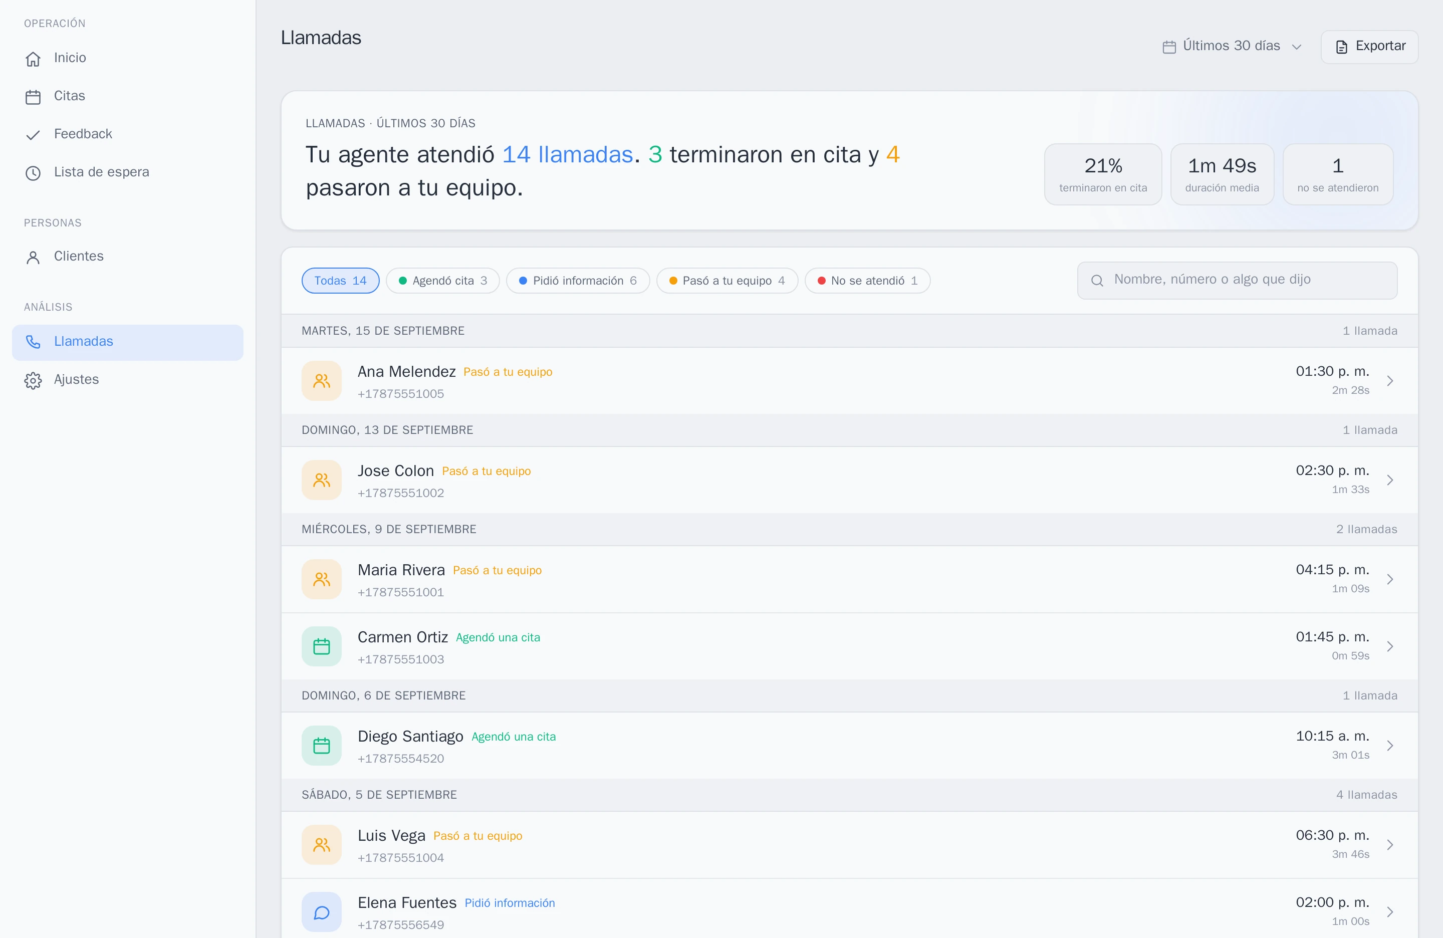Expand Jose Colon call details chevron
This screenshot has width=1443, height=938.
[1390, 480]
